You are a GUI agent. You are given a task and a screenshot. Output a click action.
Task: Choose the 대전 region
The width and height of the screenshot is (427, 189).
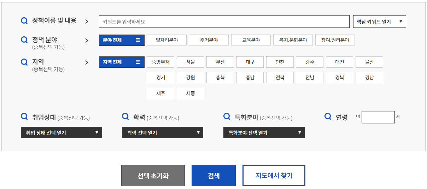tap(339, 62)
